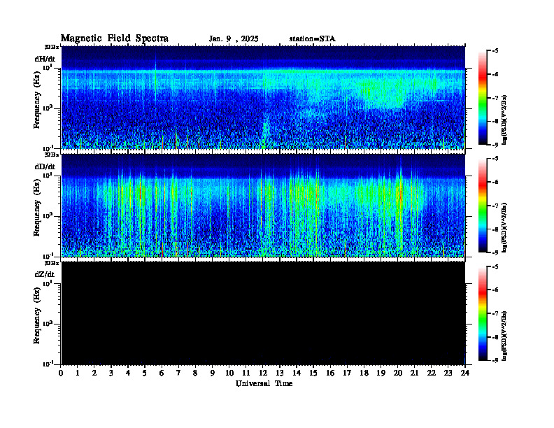
Task: Click hour '24' on the time axis
Action: pos(465,373)
